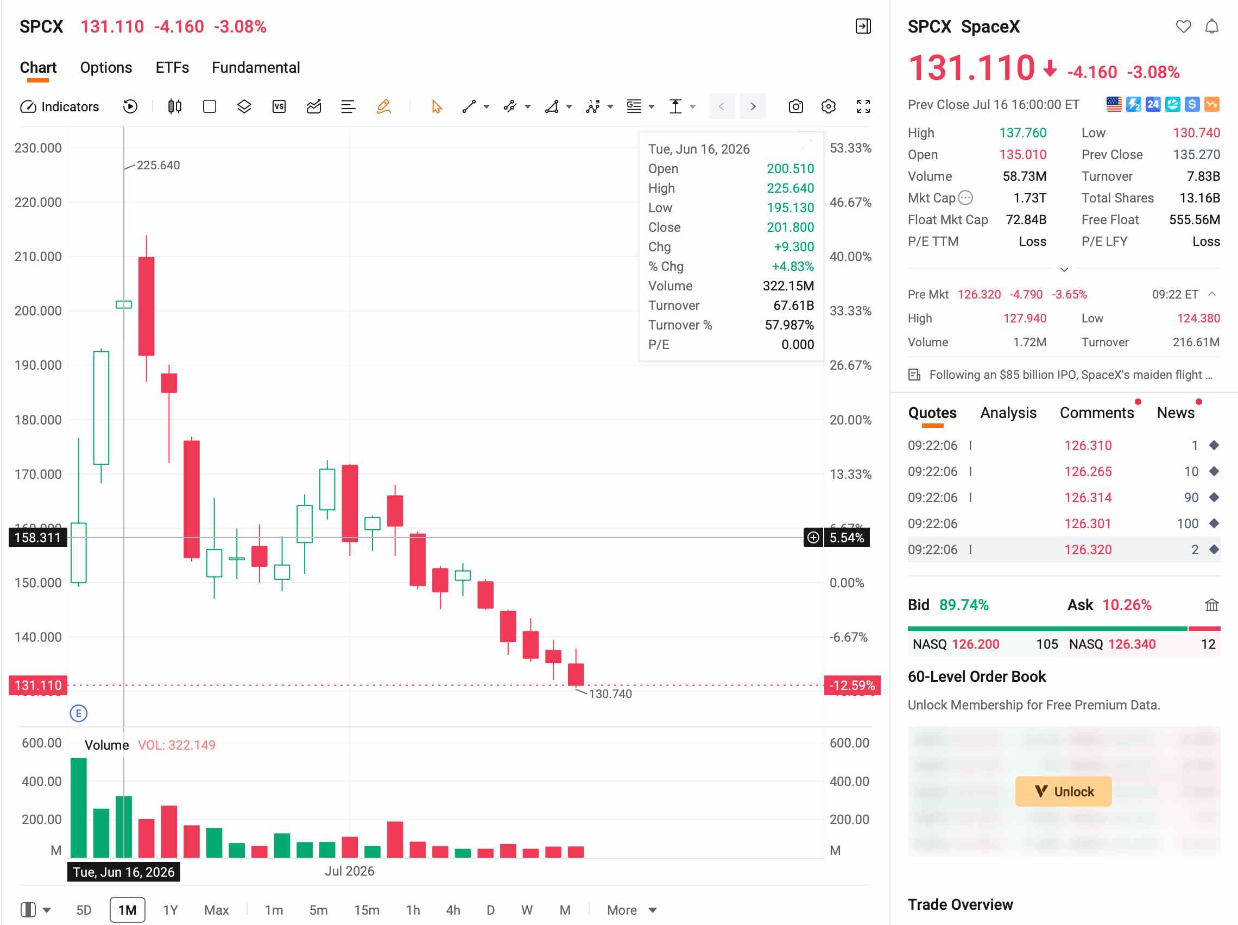
Task: Add alert at crosshair price plus icon
Action: [x=813, y=538]
